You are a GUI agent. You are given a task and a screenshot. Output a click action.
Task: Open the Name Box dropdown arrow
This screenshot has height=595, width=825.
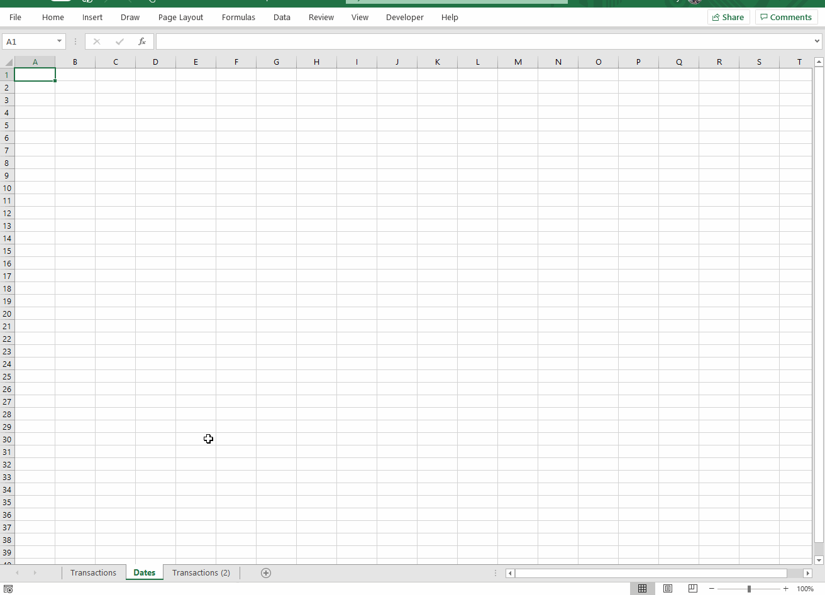(x=60, y=41)
